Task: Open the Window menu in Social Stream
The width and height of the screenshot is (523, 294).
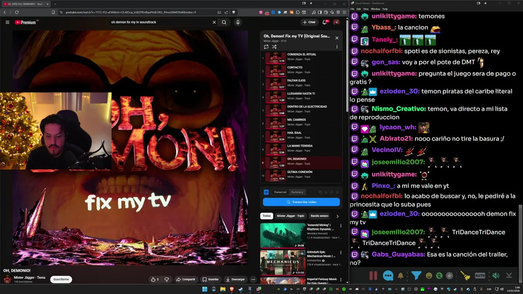Action: click(375, 9)
